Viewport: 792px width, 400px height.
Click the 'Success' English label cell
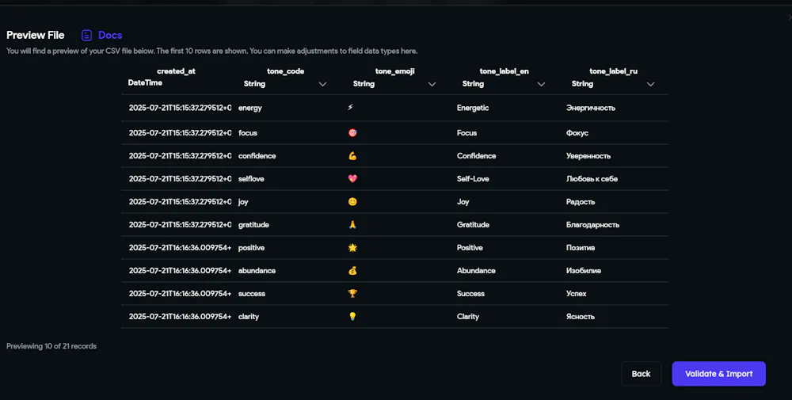(470, 293)
